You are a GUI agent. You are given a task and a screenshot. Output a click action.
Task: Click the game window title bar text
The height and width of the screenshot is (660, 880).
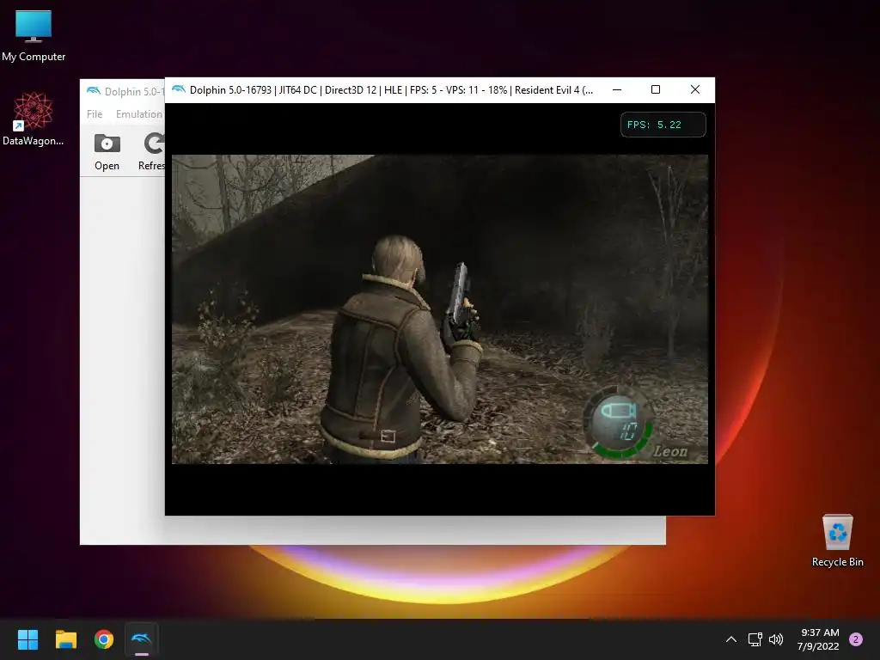391,89
